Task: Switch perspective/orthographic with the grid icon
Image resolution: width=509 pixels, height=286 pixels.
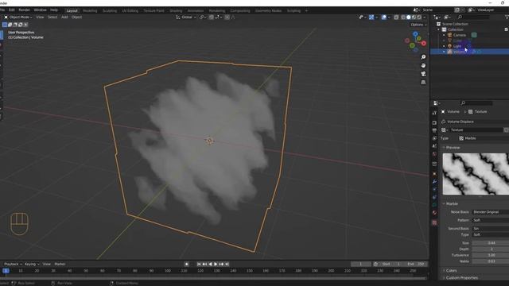Action: pyautogui.click(x=423, y=83)
